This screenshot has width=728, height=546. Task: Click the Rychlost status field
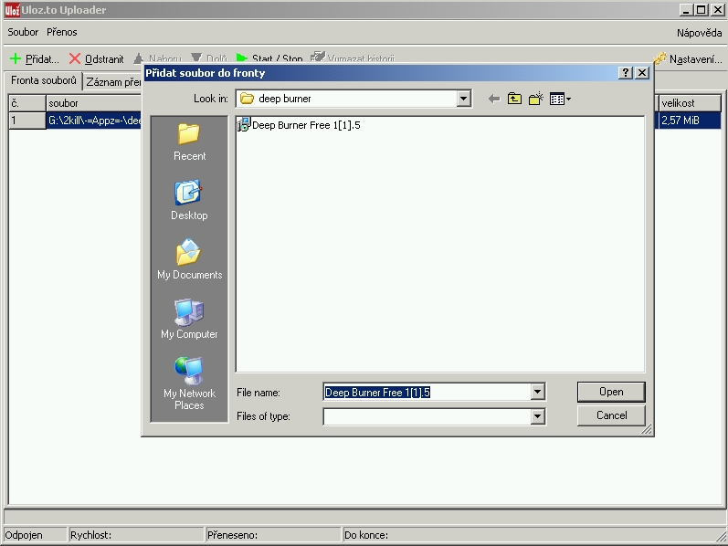pos(136,535)
